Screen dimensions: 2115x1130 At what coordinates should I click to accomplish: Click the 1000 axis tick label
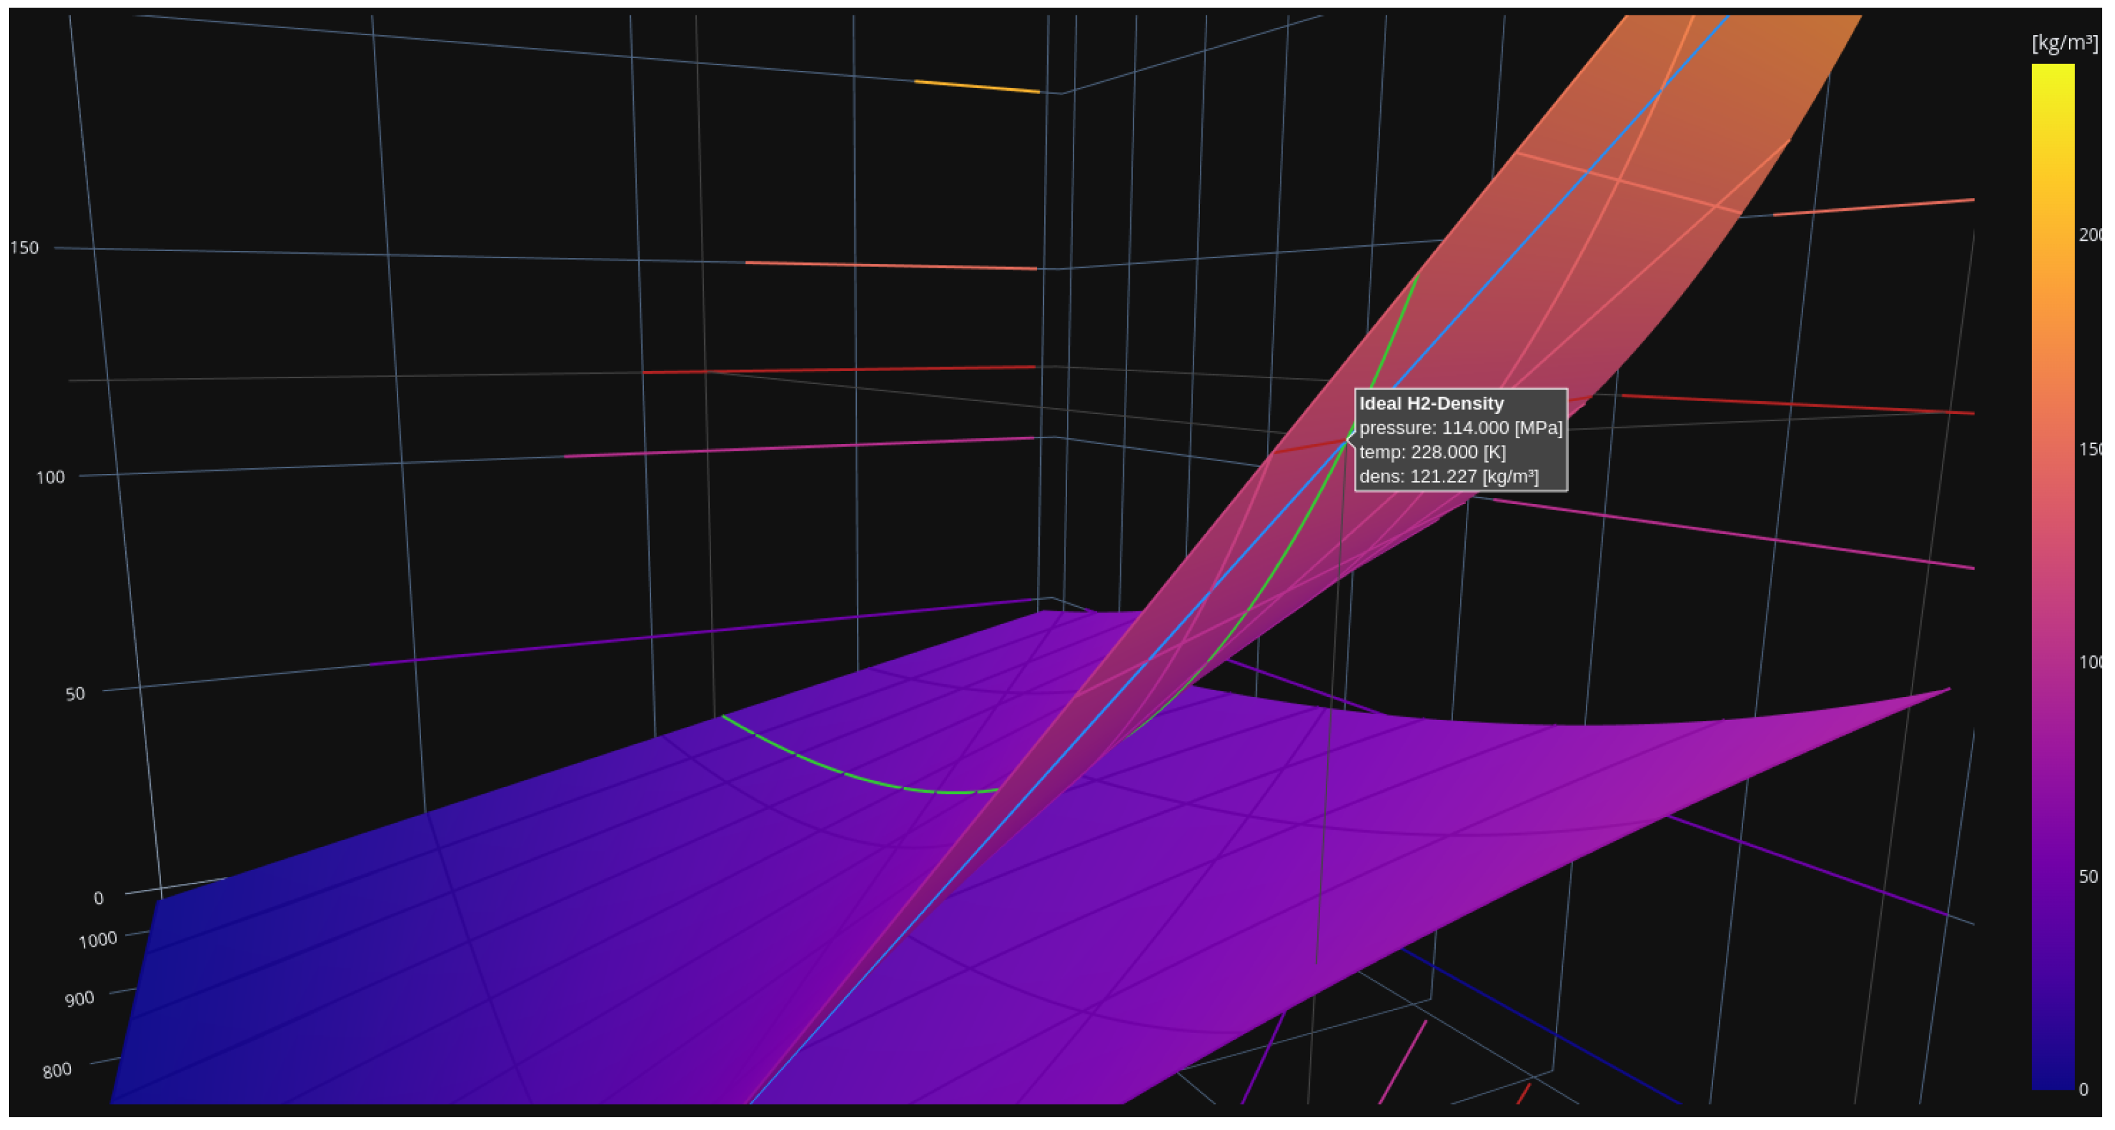pyautogui.click(x=97, y=940)
